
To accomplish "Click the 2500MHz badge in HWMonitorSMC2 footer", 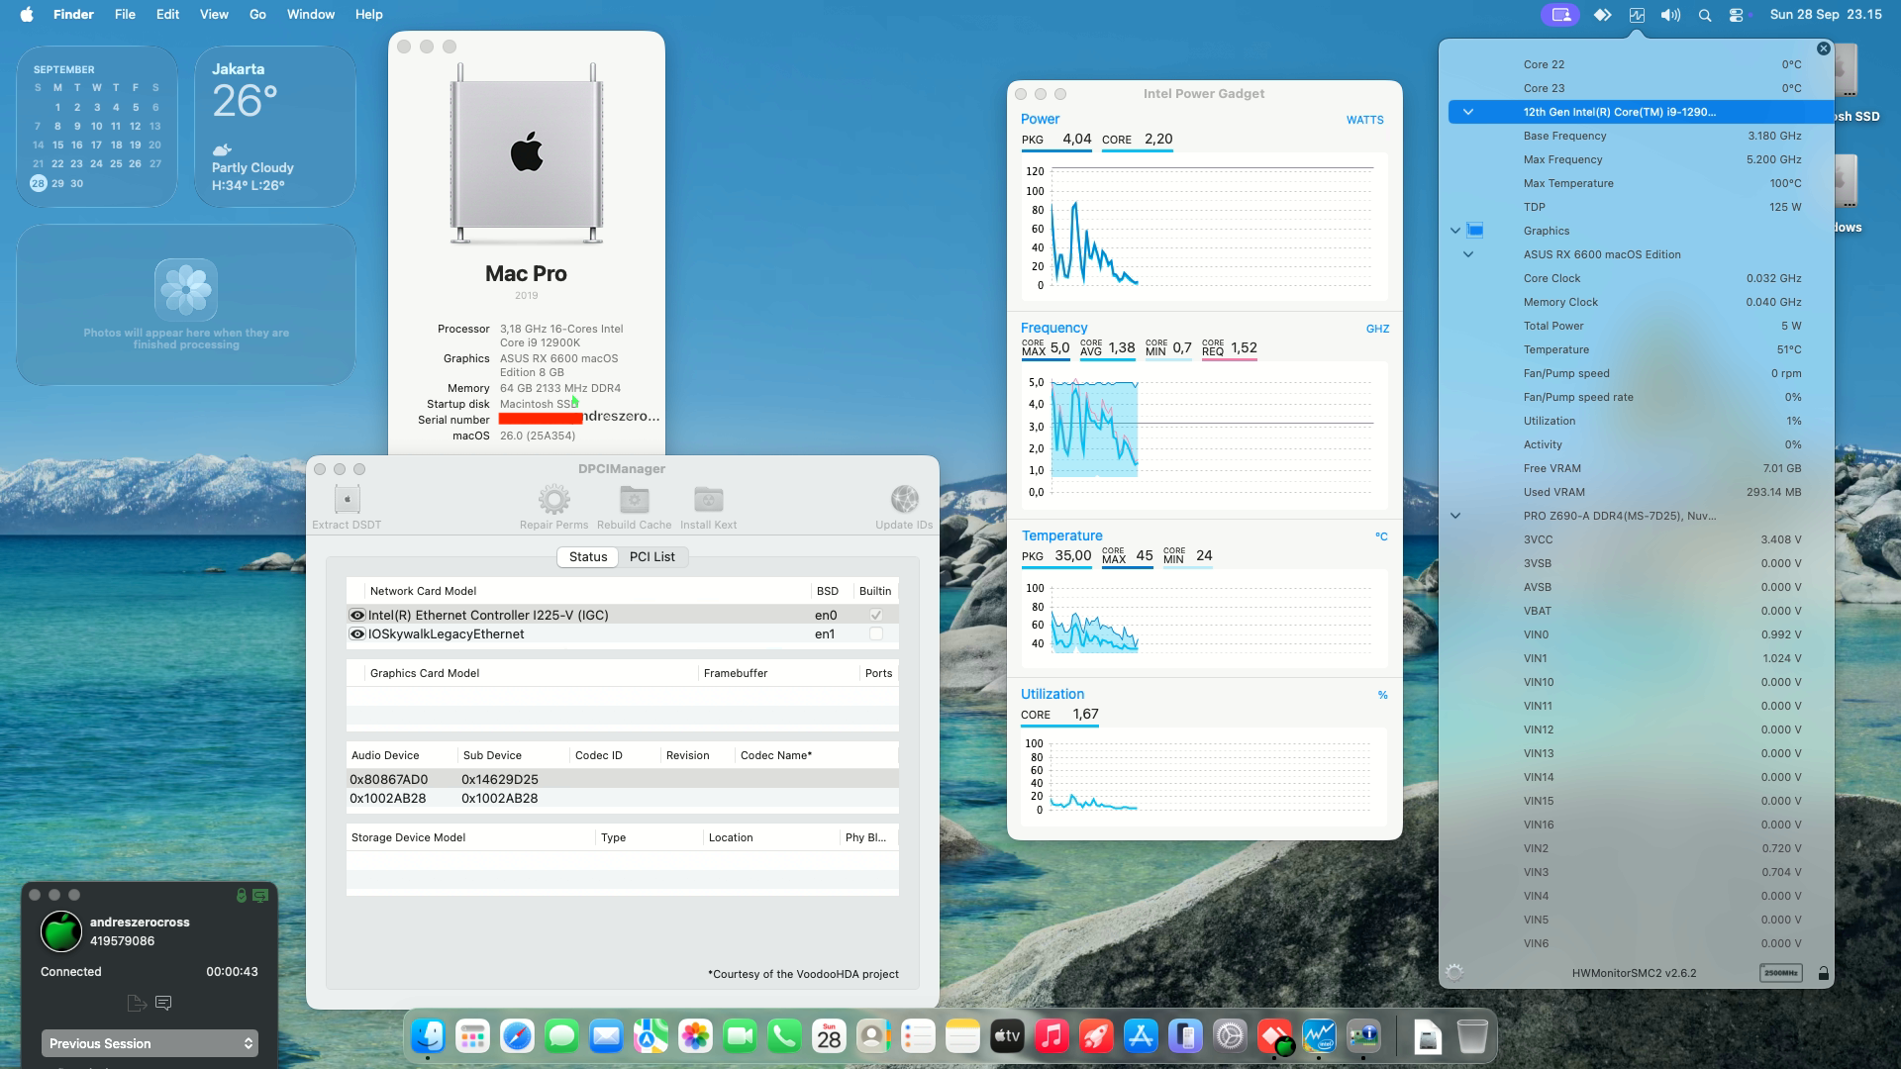I will [x=1780, y=973].
